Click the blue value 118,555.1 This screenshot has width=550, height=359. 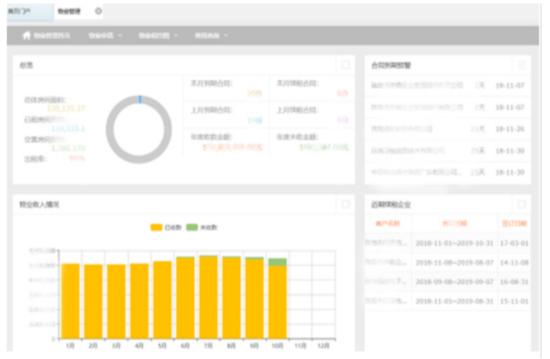pos(68,129)
